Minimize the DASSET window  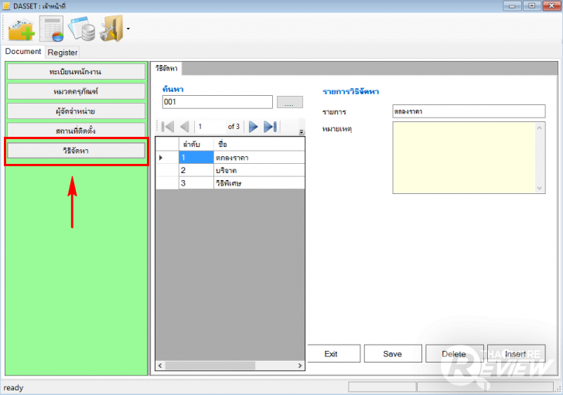pyautogui.click(x=513, y=5)
